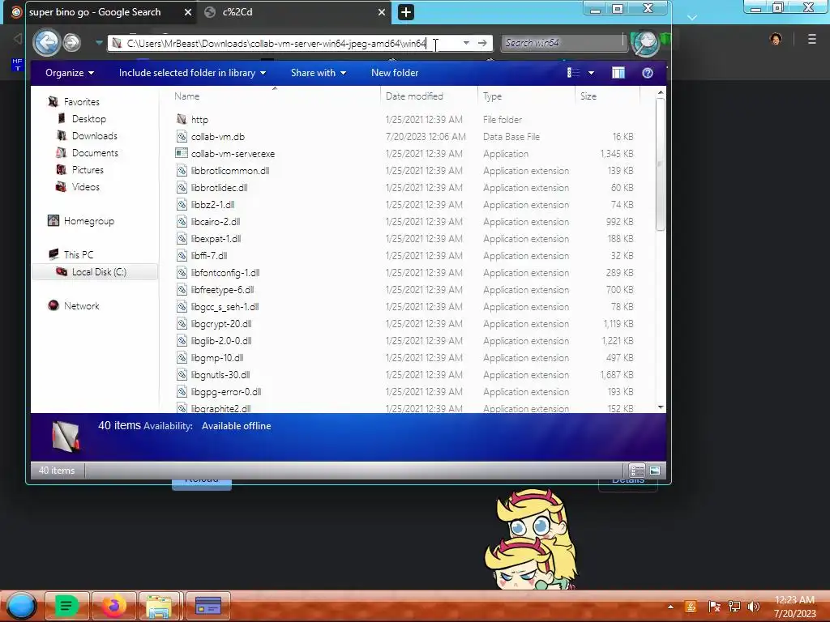Select libgmp-10.dll file
Viewport: 830px width, 622px height.
217,357
